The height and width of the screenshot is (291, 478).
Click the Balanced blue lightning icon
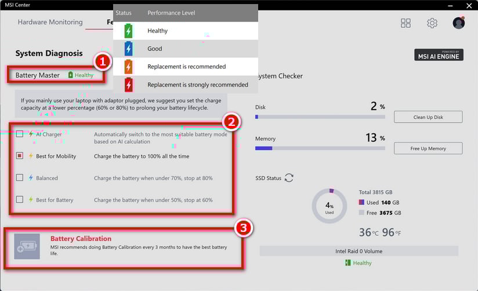tap(31, 177)
